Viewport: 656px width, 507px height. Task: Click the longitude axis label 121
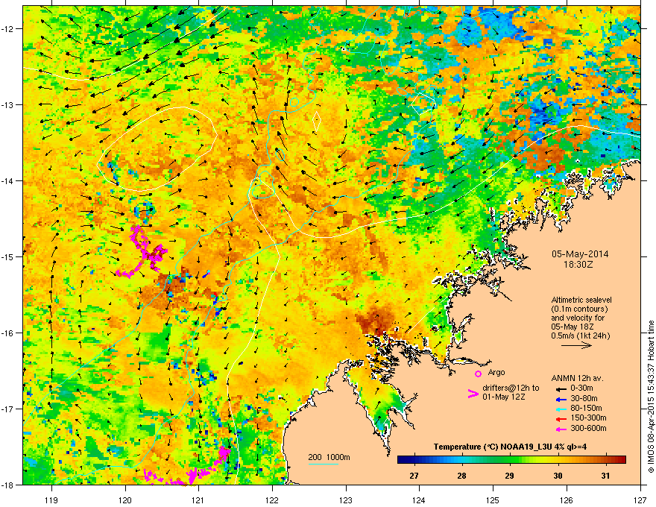click(x=198, y=500)
